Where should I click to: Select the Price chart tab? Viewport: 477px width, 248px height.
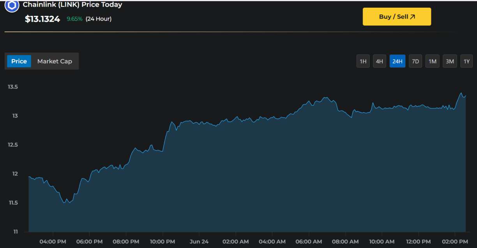coord(19,61)
